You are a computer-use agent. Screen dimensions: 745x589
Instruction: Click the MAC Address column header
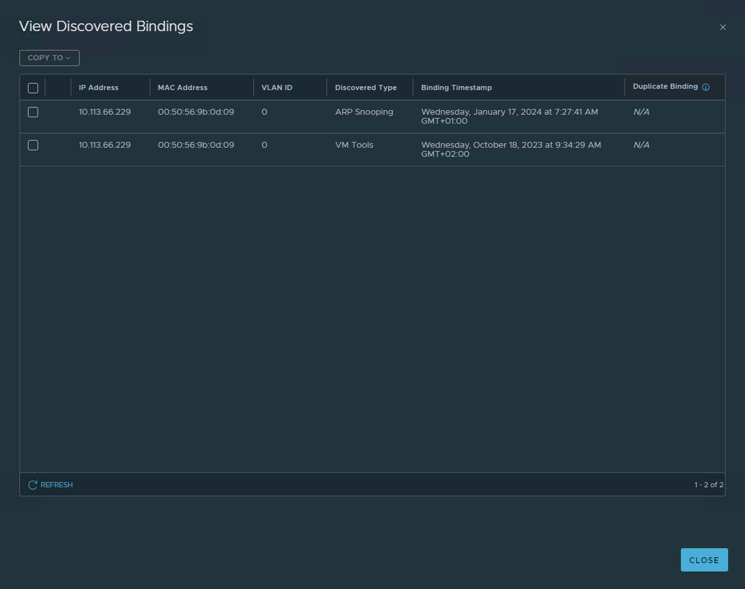pos(183,87)
